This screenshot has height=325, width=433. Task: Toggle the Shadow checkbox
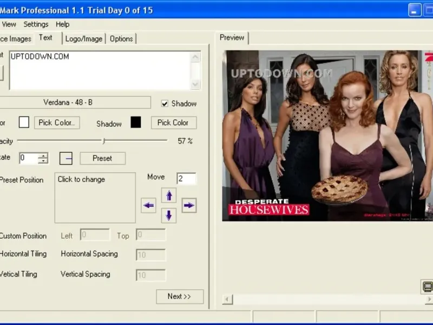(x=165, y=103)
